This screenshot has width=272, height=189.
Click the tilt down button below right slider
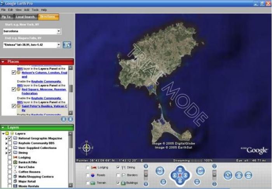(x=214, y=184)
